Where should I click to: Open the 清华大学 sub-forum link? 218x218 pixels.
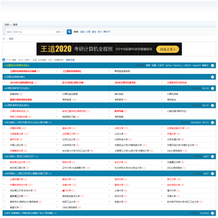pos(67,128)
